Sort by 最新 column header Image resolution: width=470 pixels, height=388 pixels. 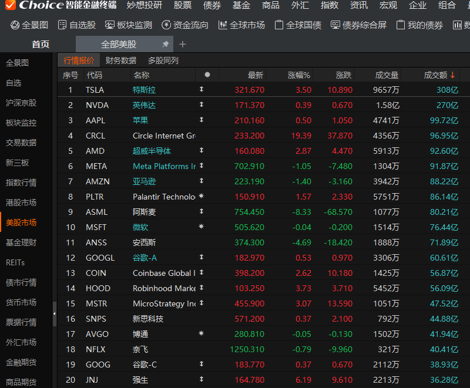point(256,75)
